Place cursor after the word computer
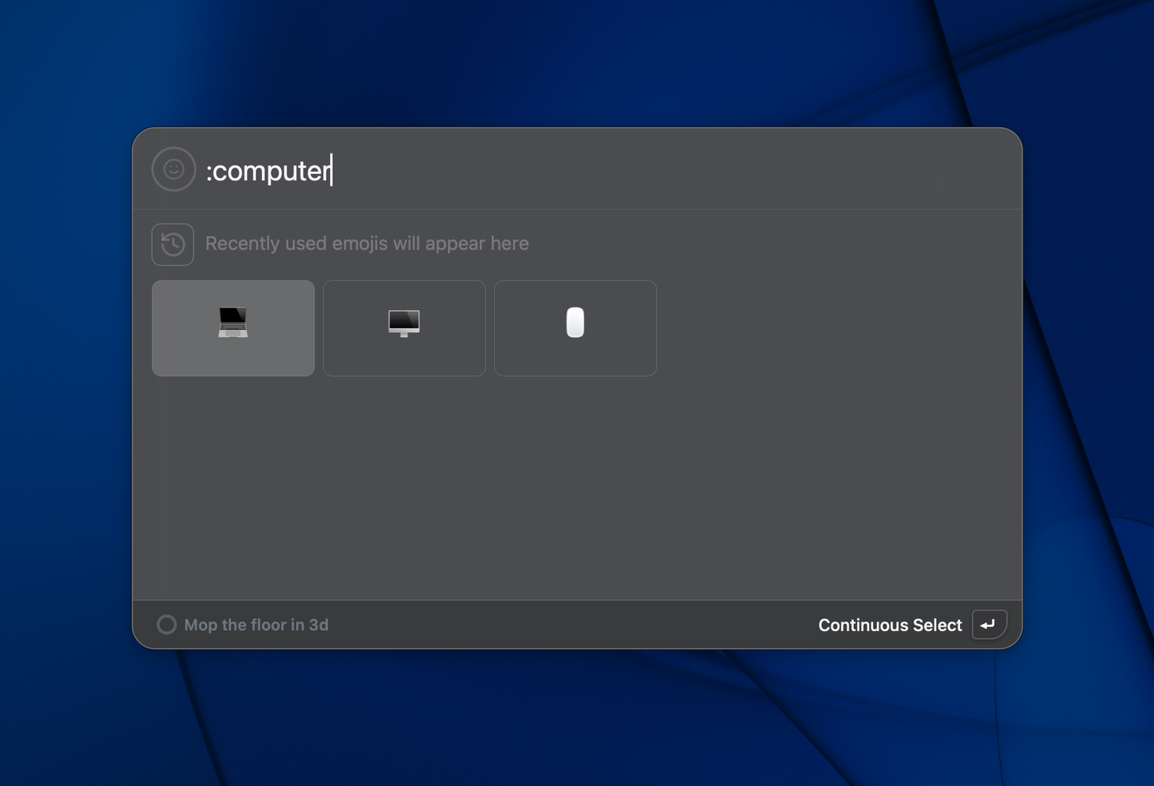Screen dimensions: 1154x786 point(332,171)
